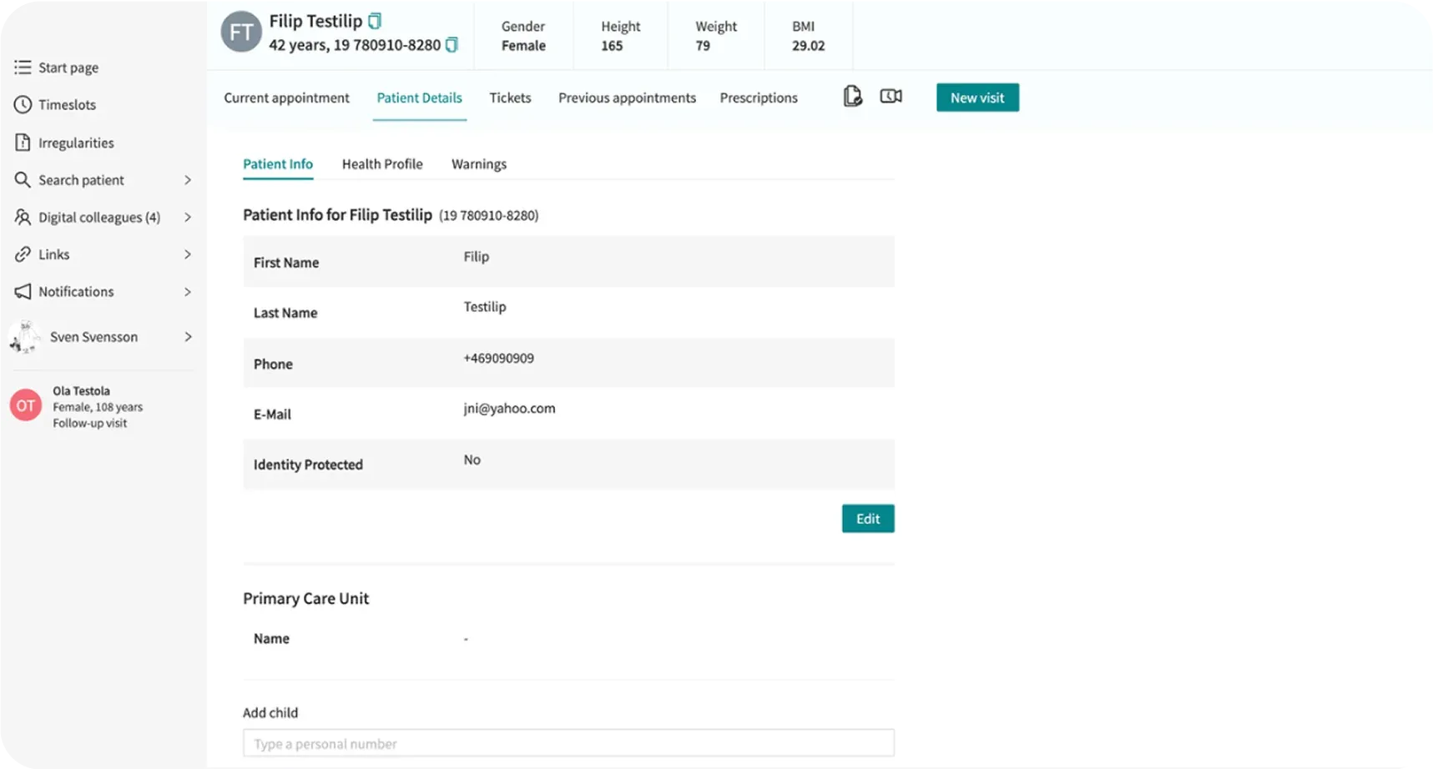This screenshot has height=769, width=1433.
Task: Click the email jni@yahoo.com
Action: coord(509,409)
